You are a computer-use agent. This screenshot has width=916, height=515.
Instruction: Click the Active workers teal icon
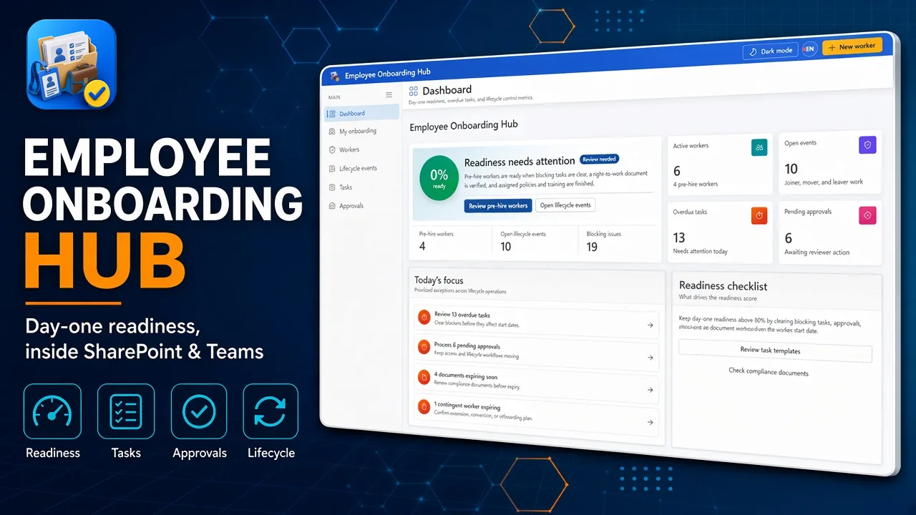(x=759, y=147)
